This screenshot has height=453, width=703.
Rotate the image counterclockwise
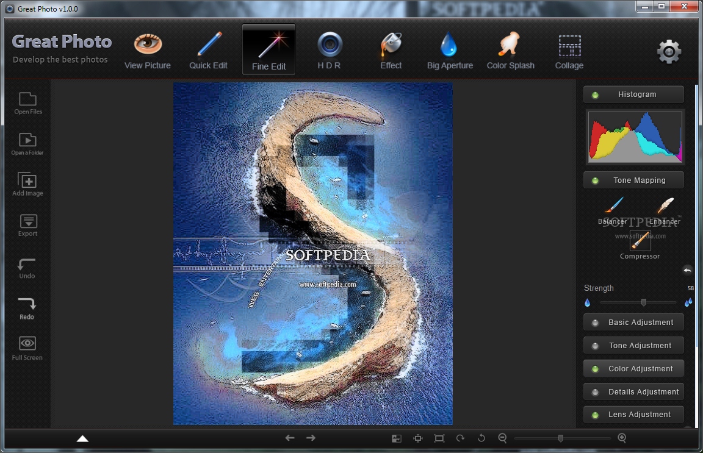click(x=481, y=438)
